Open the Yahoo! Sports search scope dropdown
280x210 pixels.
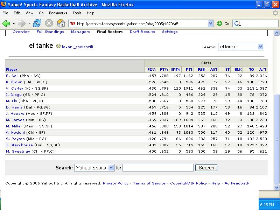[94, 168]
